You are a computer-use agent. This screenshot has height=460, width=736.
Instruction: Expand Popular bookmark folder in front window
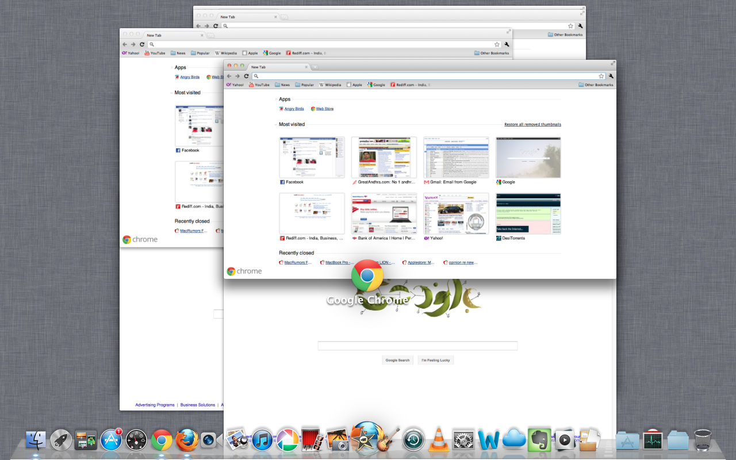click(x=305, y=85)
